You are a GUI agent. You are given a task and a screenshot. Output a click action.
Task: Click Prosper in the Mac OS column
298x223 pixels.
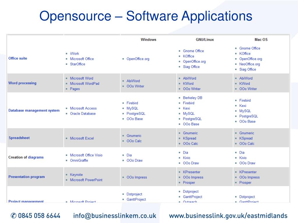coord(245,183)
